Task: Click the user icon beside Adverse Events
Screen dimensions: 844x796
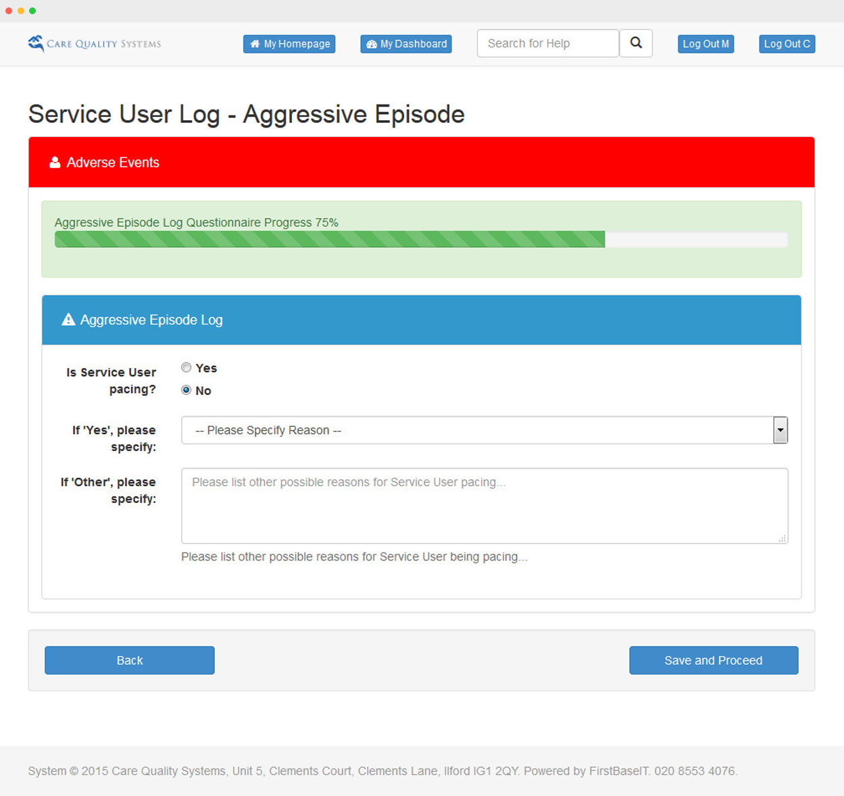Action: pos(55,163)
